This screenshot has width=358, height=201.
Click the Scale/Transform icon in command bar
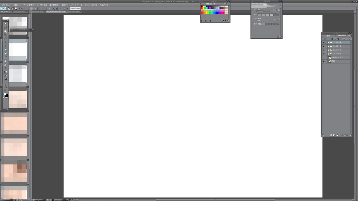tap(38, 9)
